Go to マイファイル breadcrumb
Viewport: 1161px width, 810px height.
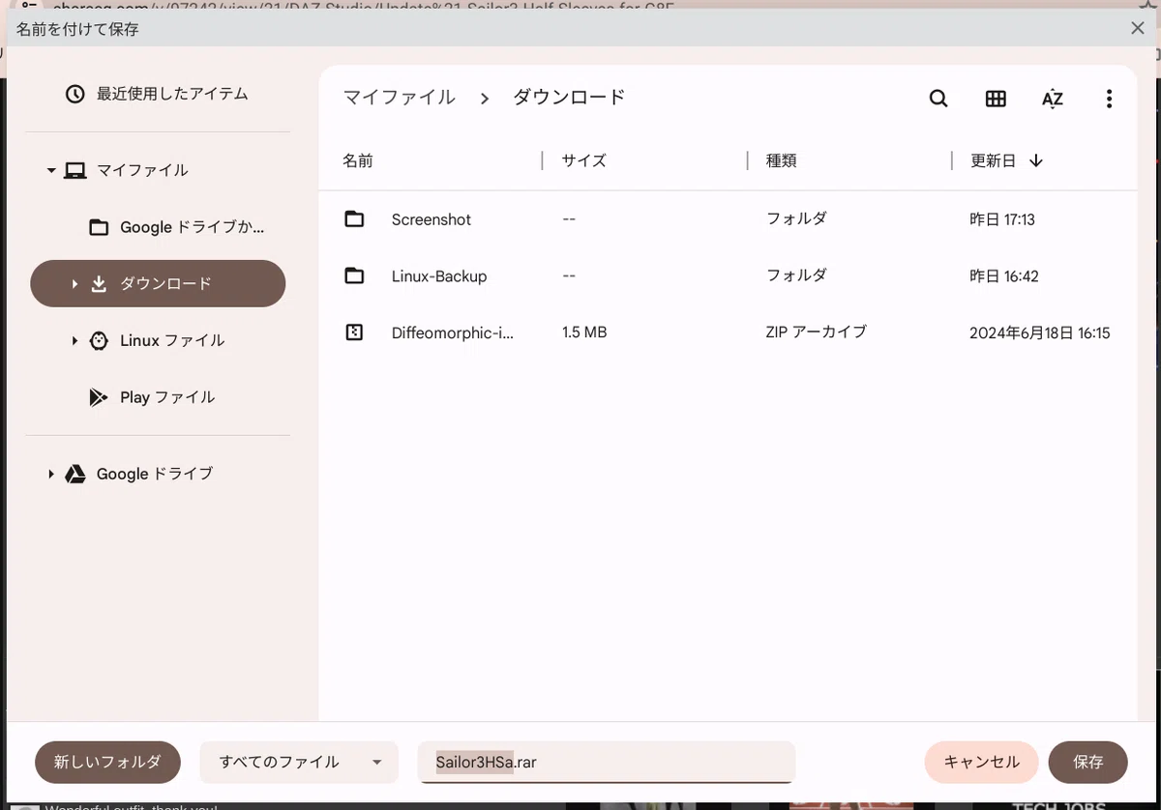pos(400,98)
